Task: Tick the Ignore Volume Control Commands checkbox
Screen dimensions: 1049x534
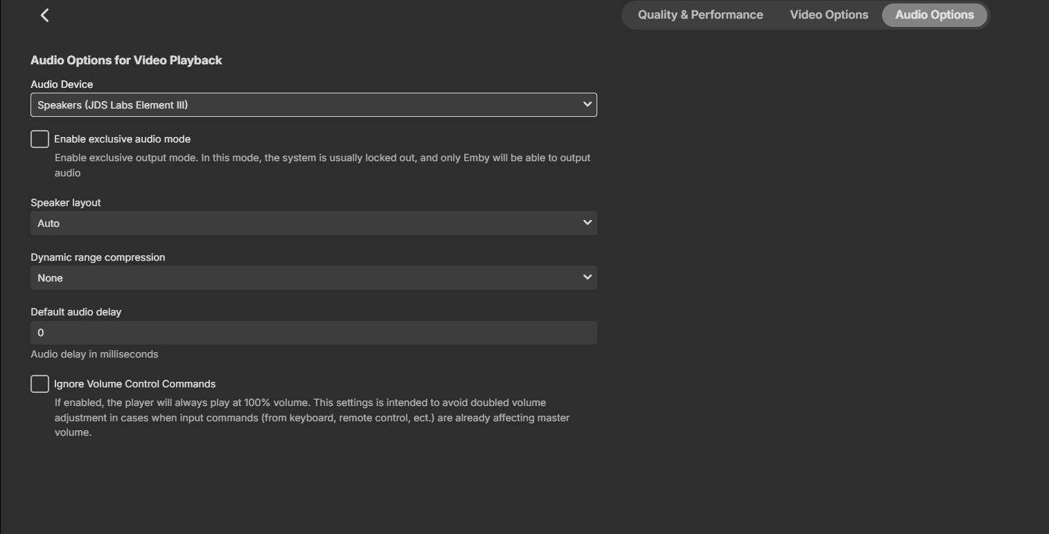Action: [x=39, y=384]
